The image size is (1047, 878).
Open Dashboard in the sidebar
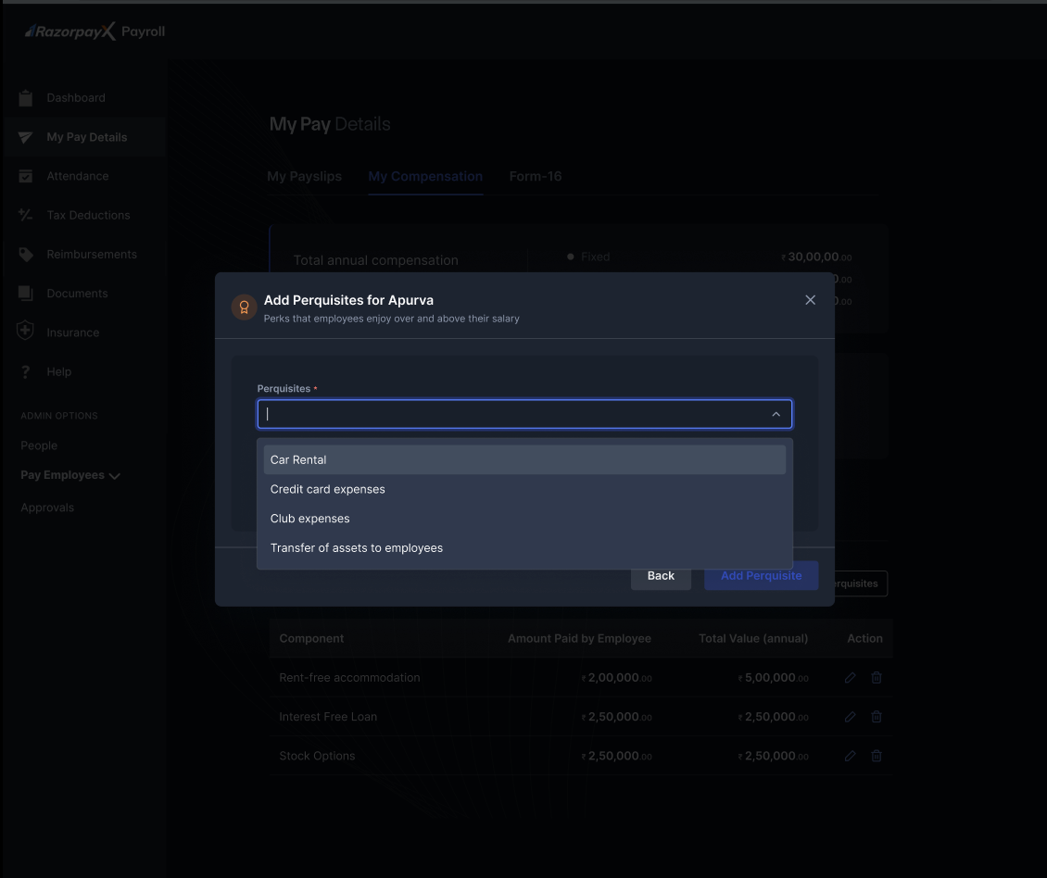pos(76,98)
